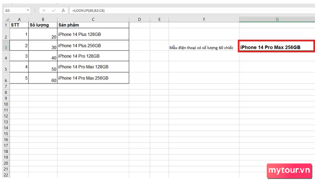This screenshot has height=182, width=315.
Task: Click cell 'iPhone 14 Plus 128GB'
Action: (93, 34)
